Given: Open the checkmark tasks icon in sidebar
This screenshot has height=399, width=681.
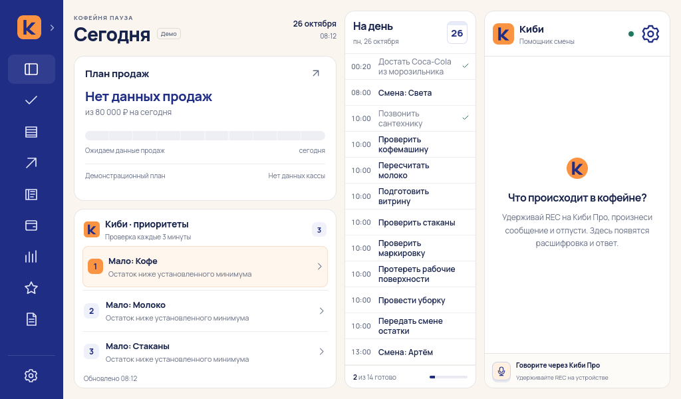Looking at the screenshot, I should pos(31,100).
